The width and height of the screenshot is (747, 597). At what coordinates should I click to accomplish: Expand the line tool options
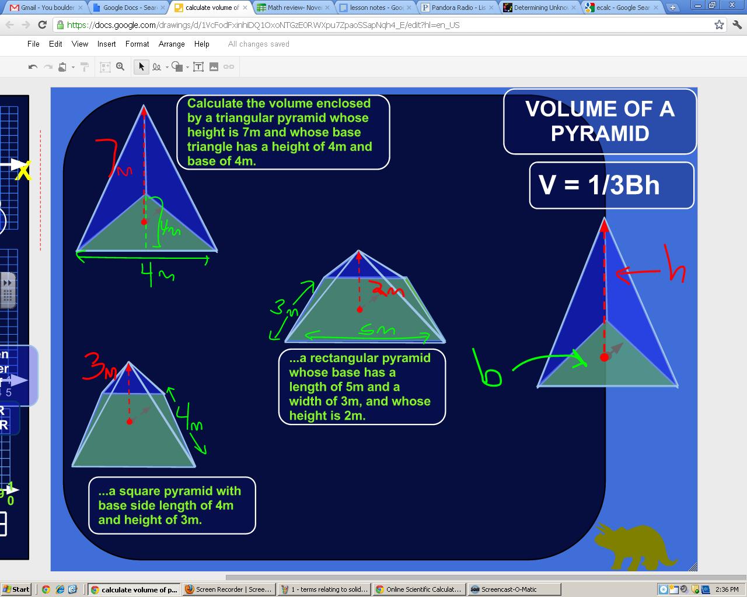click(x=166, y=66)
